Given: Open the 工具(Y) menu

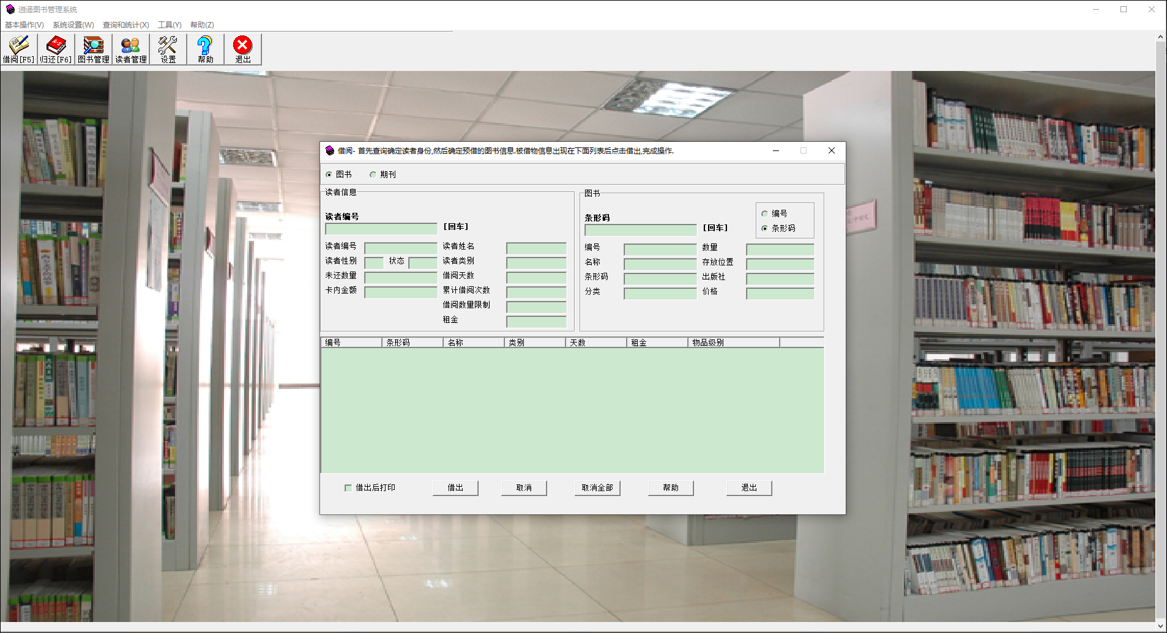Looking at the screenshot, I should point(170,25).
